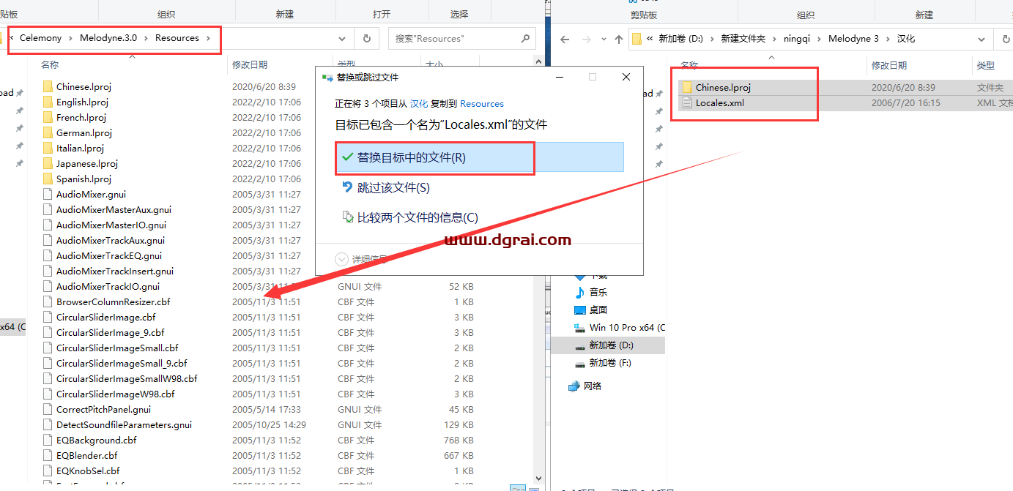Click the back arrow in the 汉化 window
The image size is (1013, 491).
point(564,39)
